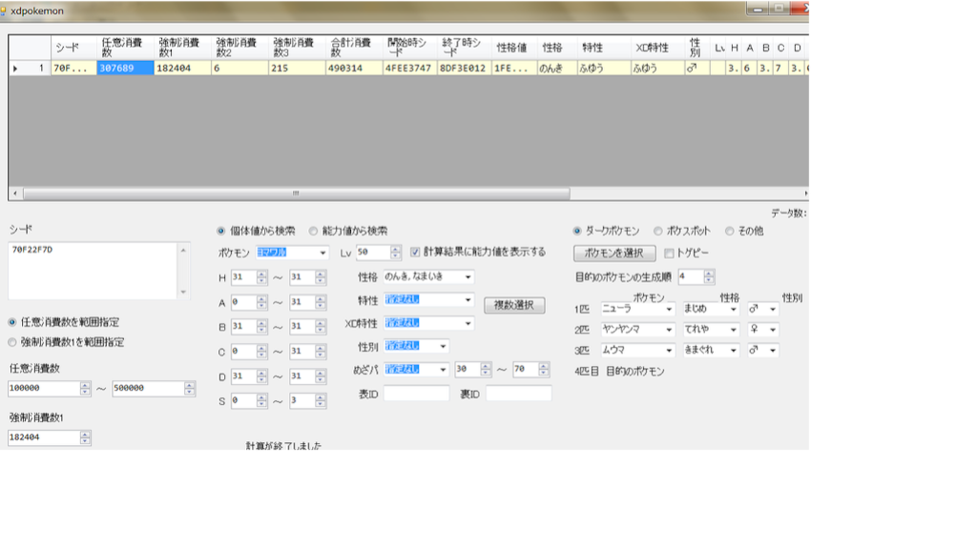Open 2匹 Pokémon dropdown showing ヤンヤンマ
Image resolution: width=977 pixels, height=549 pixels.
point(669,330)
